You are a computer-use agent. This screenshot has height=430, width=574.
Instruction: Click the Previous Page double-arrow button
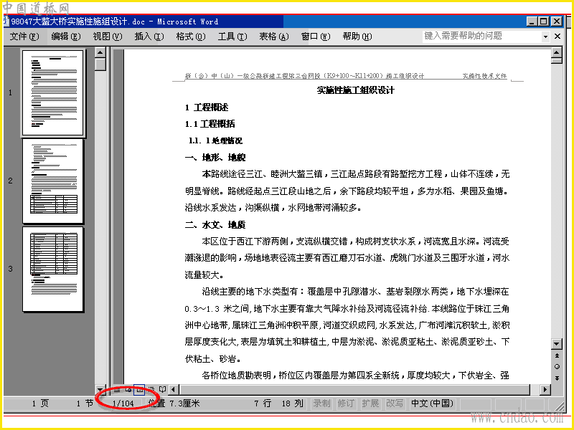tap(557, 355)
